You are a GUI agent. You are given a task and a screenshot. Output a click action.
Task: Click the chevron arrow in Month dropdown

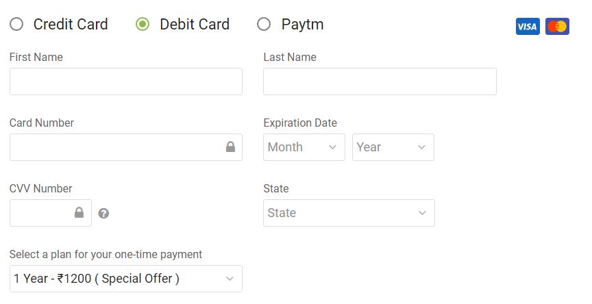[x=332, y=147]
